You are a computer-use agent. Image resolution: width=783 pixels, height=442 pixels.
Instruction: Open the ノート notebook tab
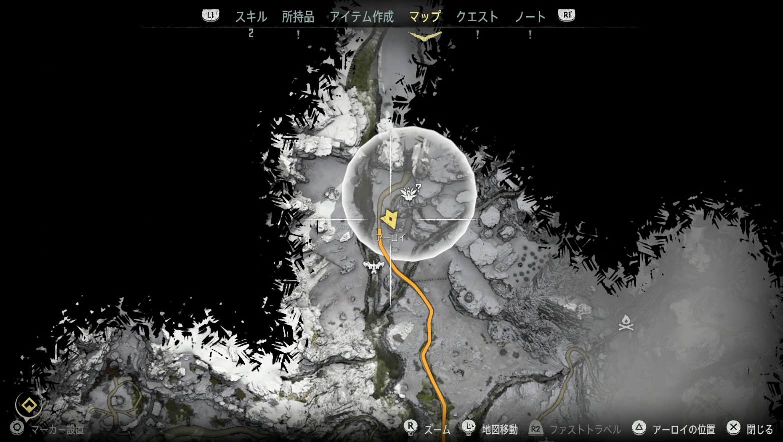(x=530, y=17)
